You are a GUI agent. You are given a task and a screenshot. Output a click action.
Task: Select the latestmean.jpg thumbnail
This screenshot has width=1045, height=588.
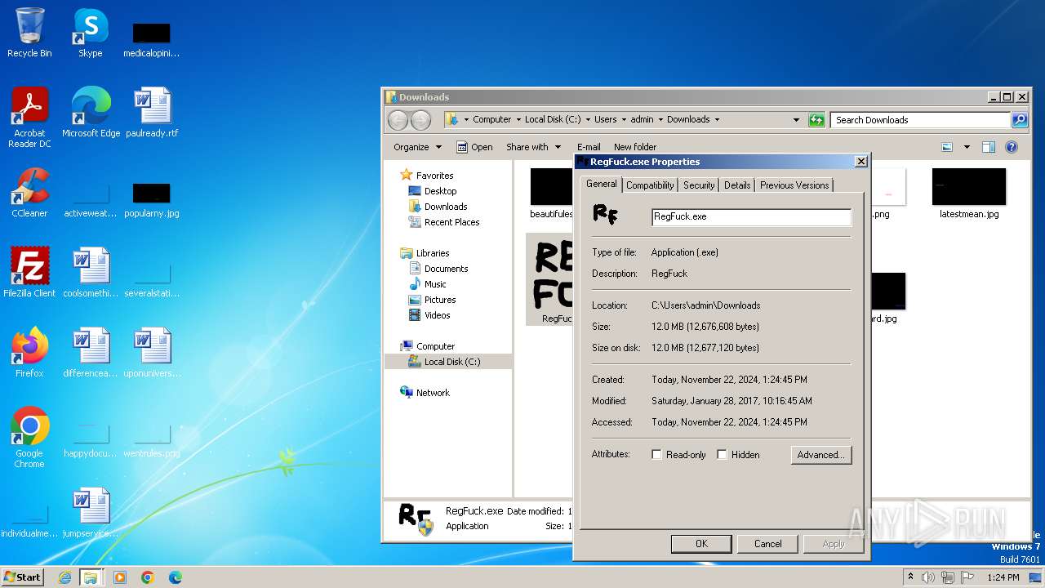click(969, 194)
